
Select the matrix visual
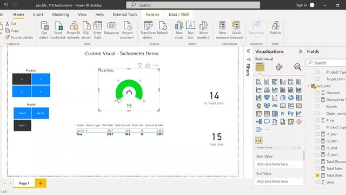[x=275, y=114]
